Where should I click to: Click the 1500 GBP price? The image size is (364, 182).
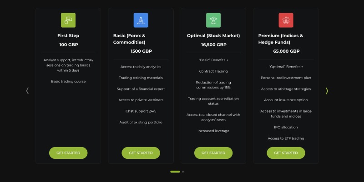coord(141,51)
